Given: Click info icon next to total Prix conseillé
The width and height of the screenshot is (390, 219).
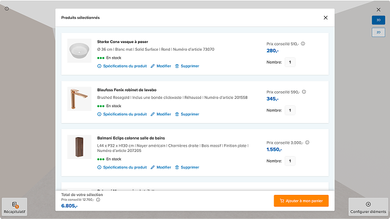Looking at the screenshot, I should tap(99, 200).
